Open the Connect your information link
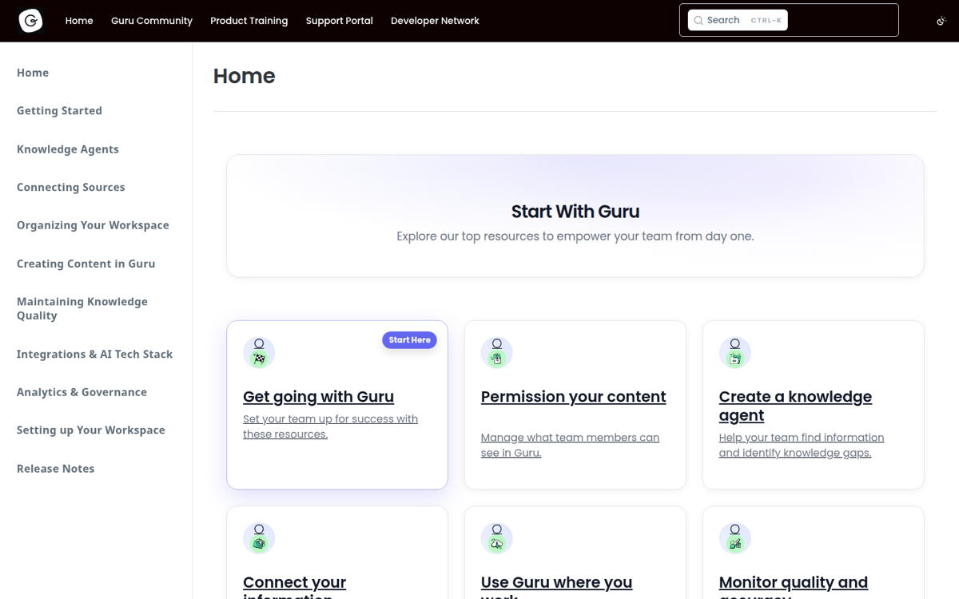The height and width of the screenshot is (599, 959). [x=294, y=589]
